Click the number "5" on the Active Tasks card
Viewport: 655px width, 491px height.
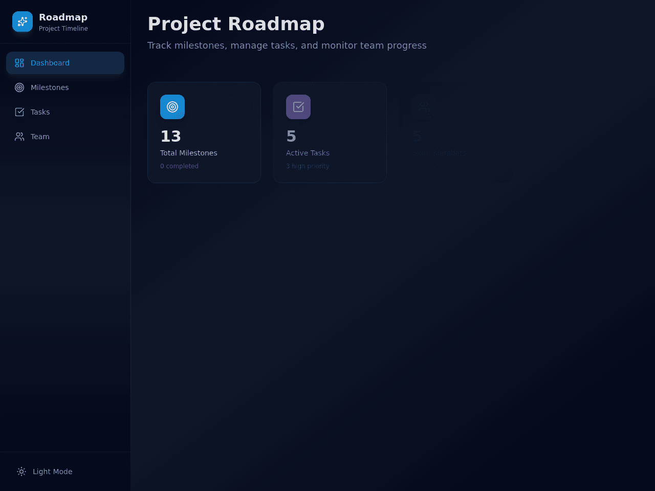291,136
